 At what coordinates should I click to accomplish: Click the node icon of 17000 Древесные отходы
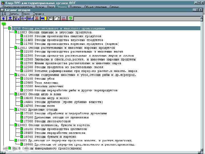tap(16, 110)
